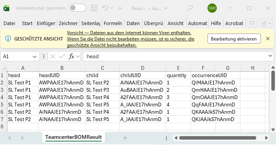Select quantity cell with value 4
Image resolution: width=276 pixels, height=145 pixels.
click(178, 105)
